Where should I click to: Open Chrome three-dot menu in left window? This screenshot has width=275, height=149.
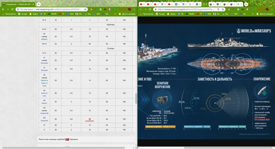pos(134,9)
